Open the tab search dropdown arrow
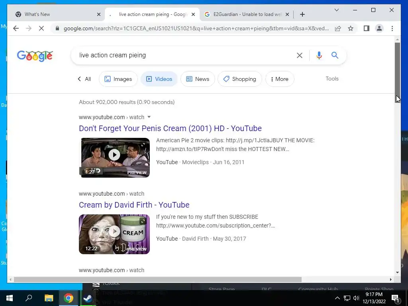Viewport: 408px width, 306px height. pyautogui.click(x=336, y=10)
